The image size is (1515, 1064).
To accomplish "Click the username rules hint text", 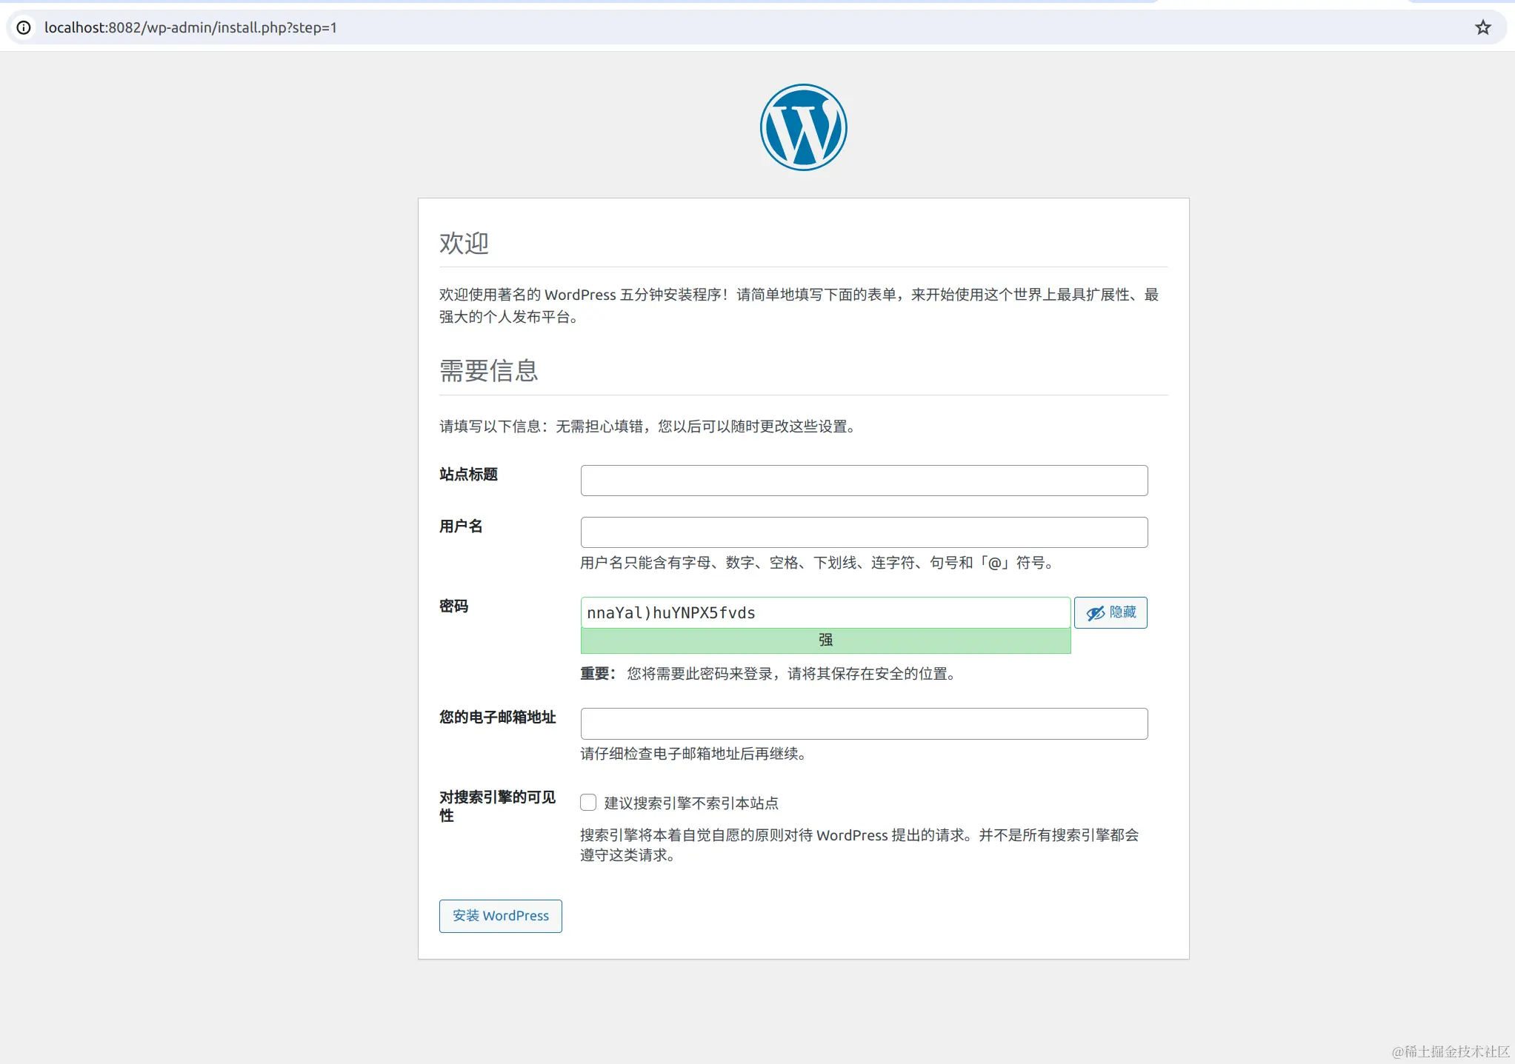I will (x=819, y=563).
